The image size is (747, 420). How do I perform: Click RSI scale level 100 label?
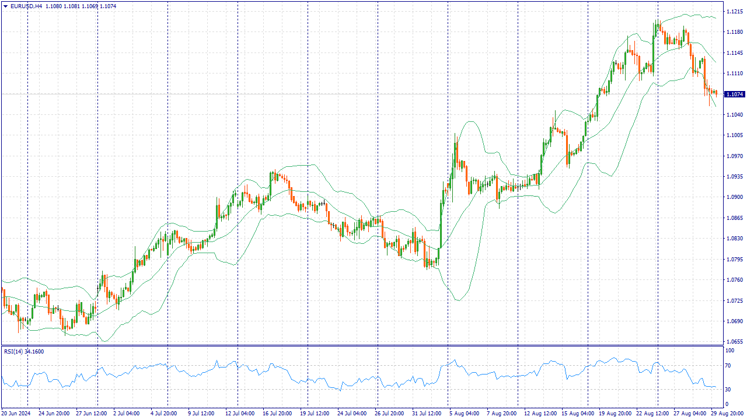pyautogui.click(x=729, y=351)
